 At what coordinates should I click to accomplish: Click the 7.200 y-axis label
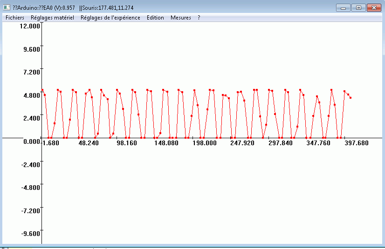tap(32, 72)
